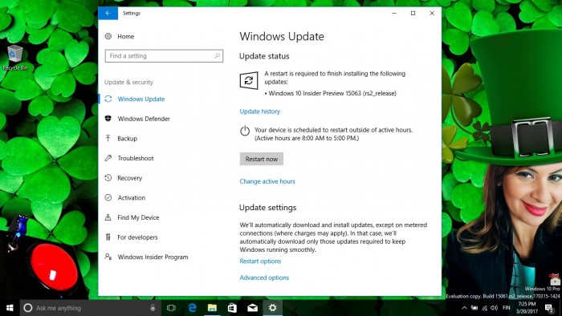Viewport: 562px width, 316px height.
Task: Open the Restart options link
Action: pos(260,261)
